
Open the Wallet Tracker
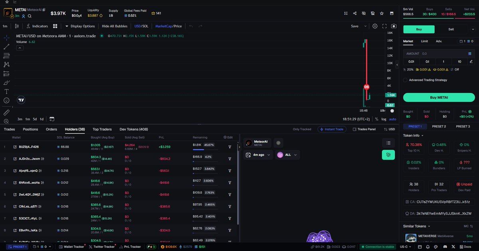(71, 247)
